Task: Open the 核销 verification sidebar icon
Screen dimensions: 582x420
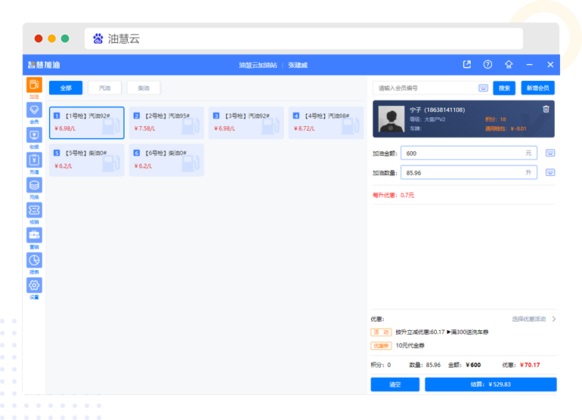Action: point(34,210)
